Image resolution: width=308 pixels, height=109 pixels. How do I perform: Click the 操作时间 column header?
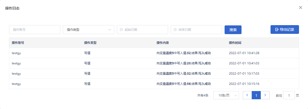pyautogui.click(x=235, y=43)
